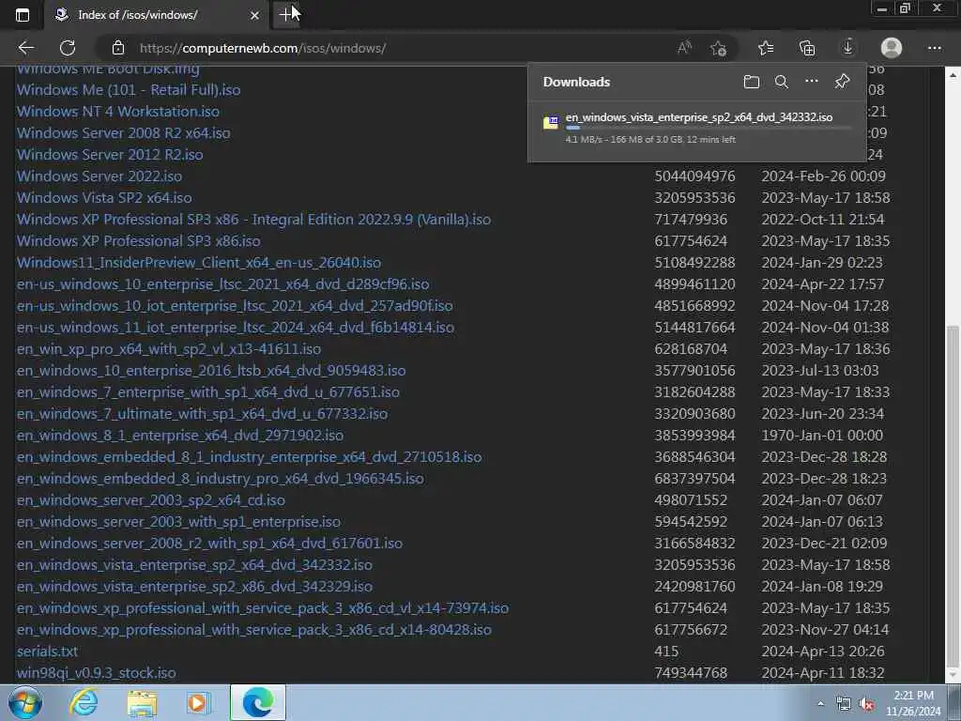Open Windows Me (101 - Retail Full).iso link

tap(128, 89)
